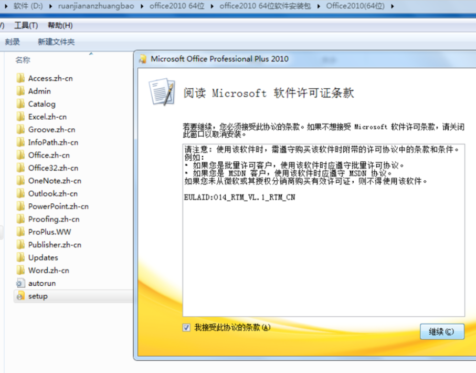476x373 pixels.
Task: Select the Updates folder name
Action: click(x=43, y=257)
